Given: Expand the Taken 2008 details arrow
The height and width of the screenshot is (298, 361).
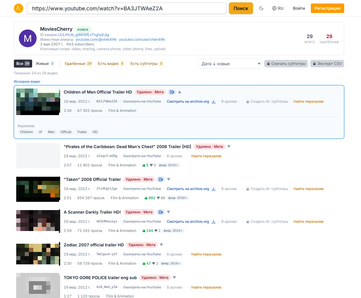Looking at the screenshot, I should 169,179.
